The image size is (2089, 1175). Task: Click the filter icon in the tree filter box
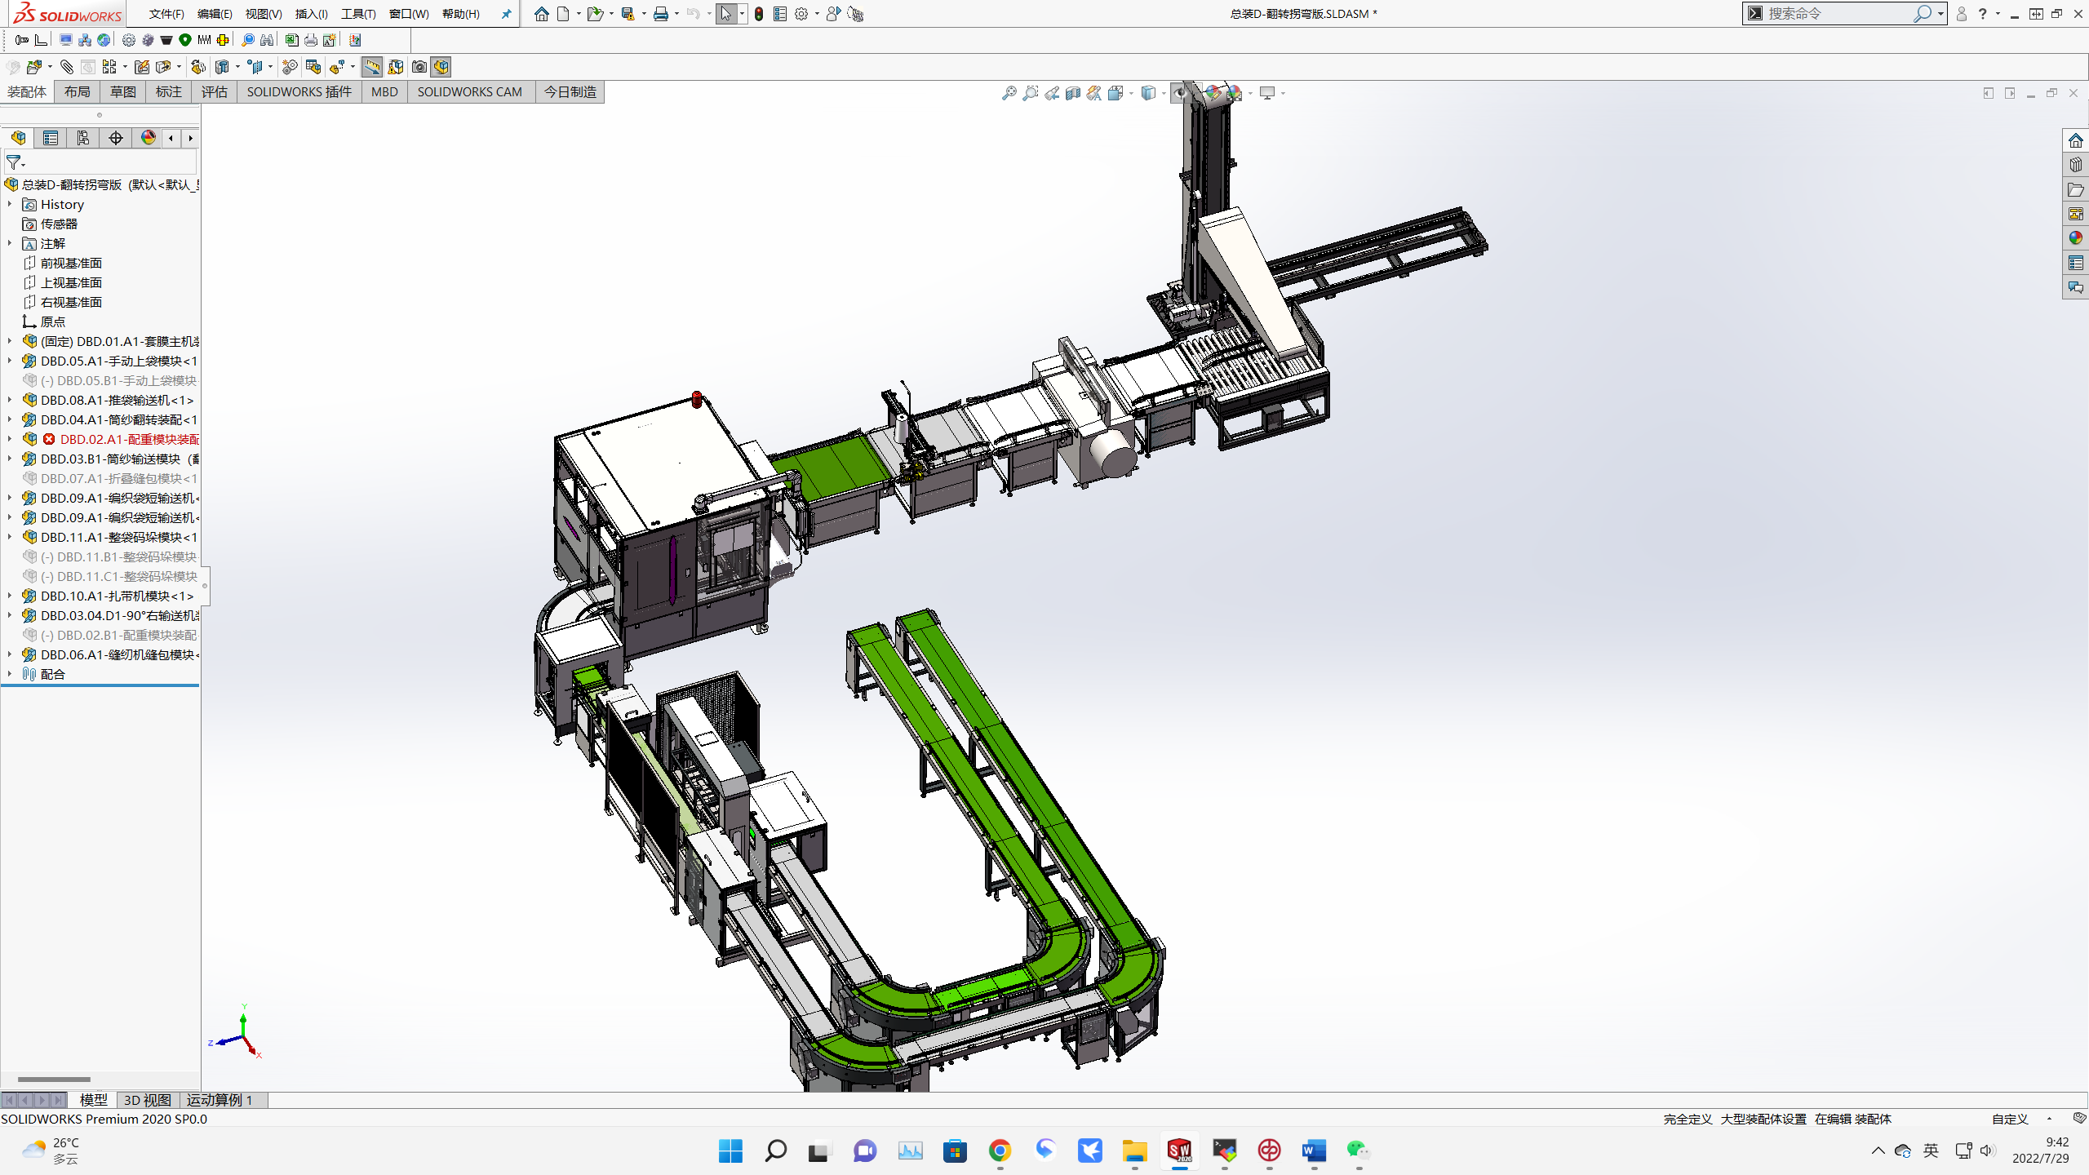click(x=14, y=162)
